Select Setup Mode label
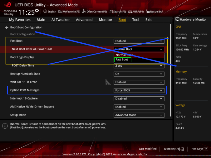 click(18, 115)
